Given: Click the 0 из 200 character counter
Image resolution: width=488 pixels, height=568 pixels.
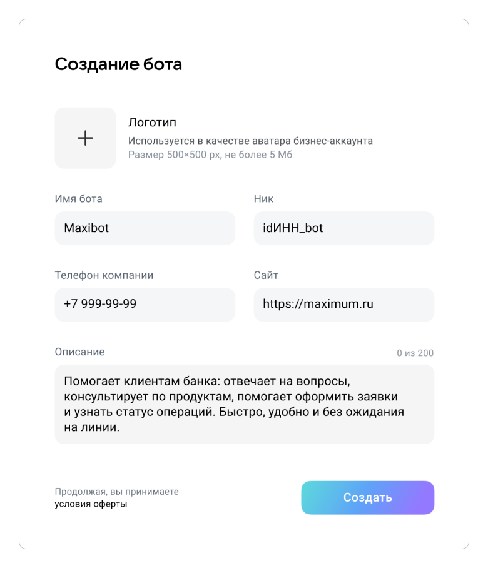Looking at the screenshot, I should point(415,353).
